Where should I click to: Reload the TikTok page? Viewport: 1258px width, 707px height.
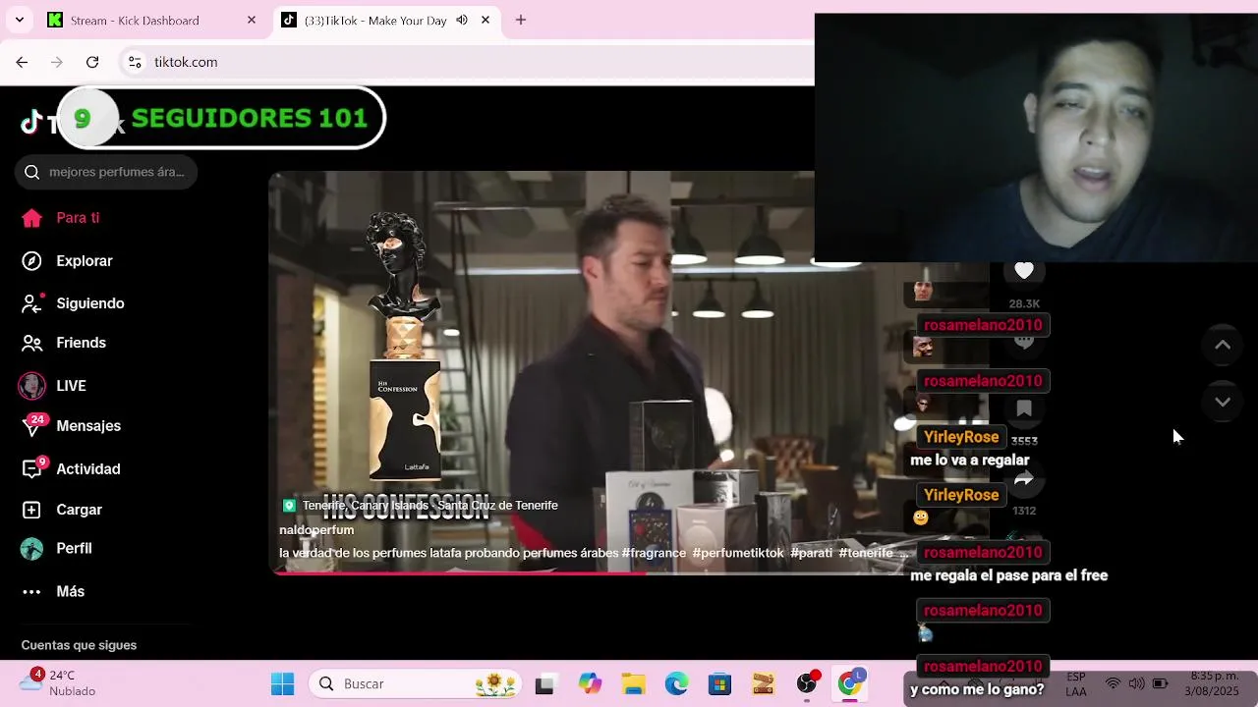pos(92,62)
